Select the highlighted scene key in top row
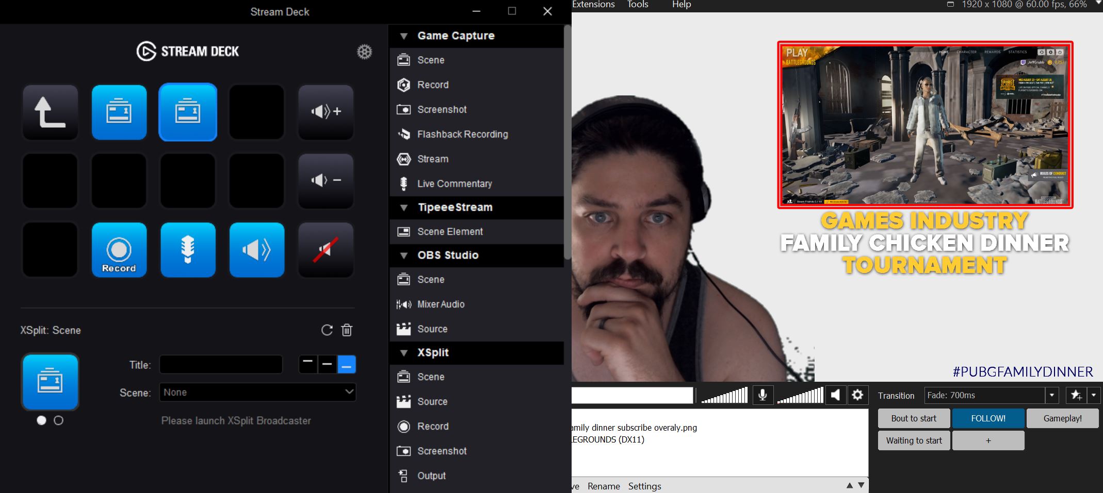This screenshot has height=493, width=1103. coord(188,112)
